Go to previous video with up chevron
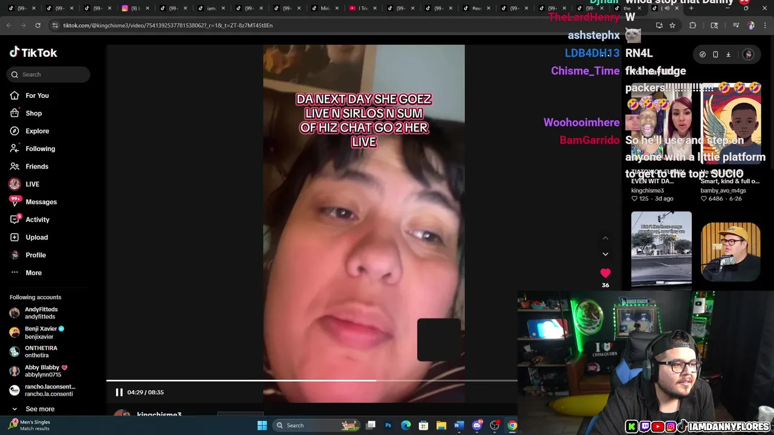The image size is (774, 435). [605, 238]
